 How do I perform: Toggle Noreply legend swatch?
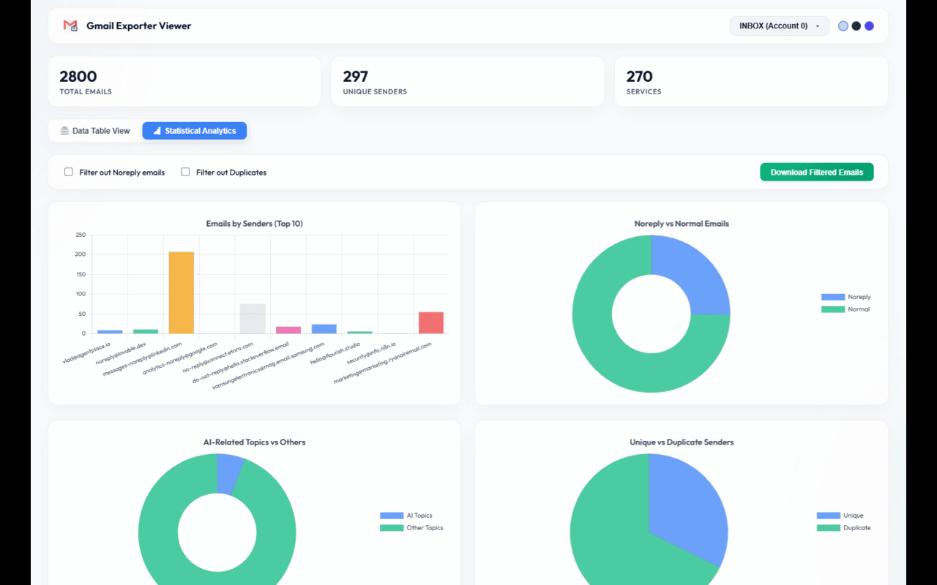click(x=833, y=297)
